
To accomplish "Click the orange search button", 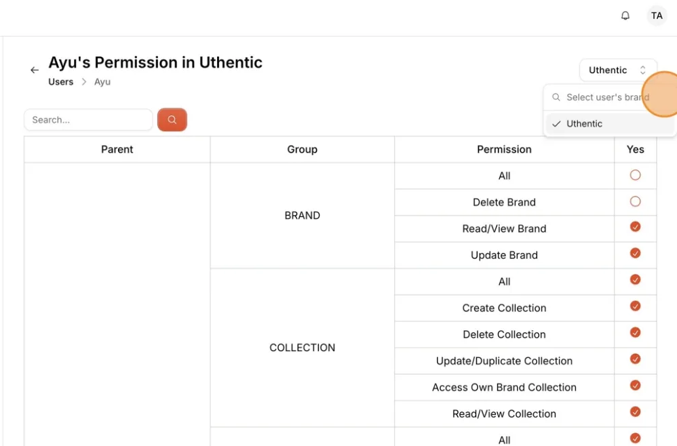I will point(172,119).
